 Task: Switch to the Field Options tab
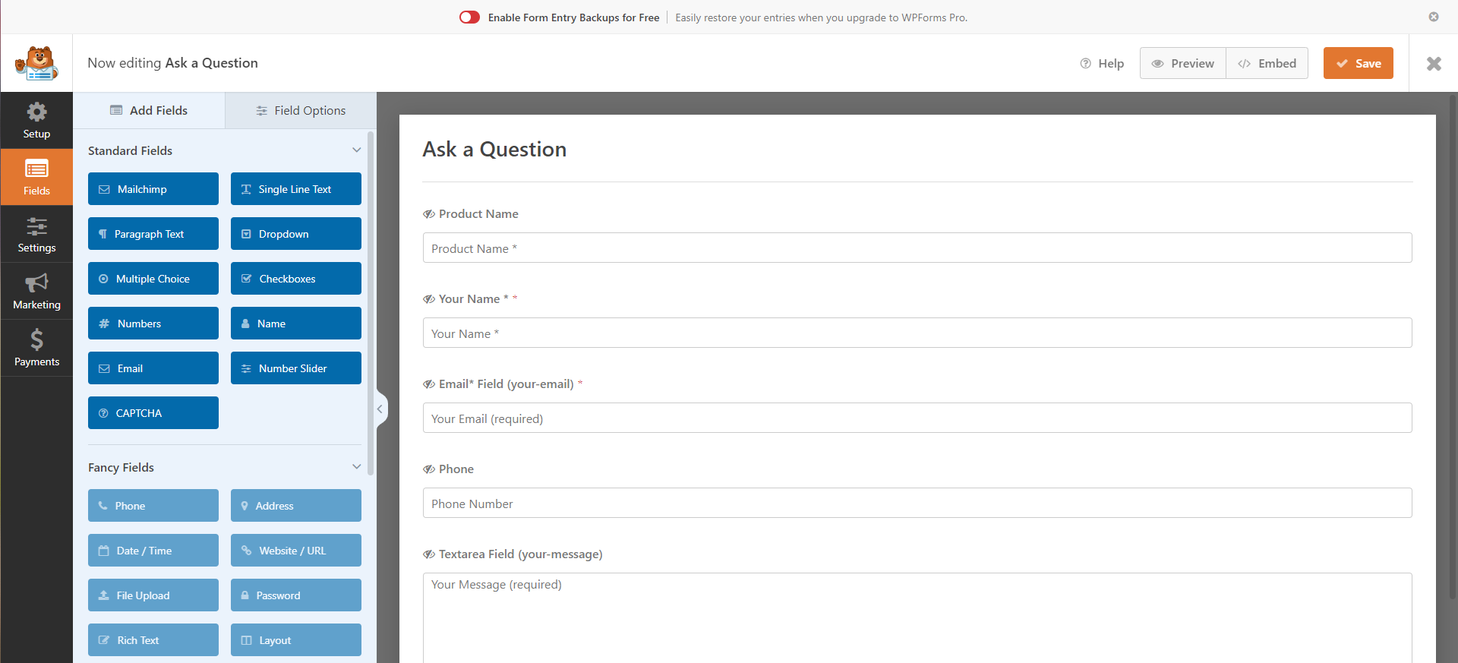pos(301,111)
